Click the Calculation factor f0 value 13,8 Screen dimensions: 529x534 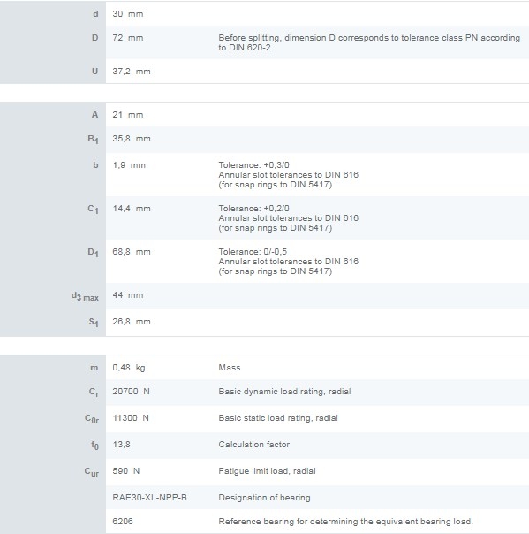(122, 445)
